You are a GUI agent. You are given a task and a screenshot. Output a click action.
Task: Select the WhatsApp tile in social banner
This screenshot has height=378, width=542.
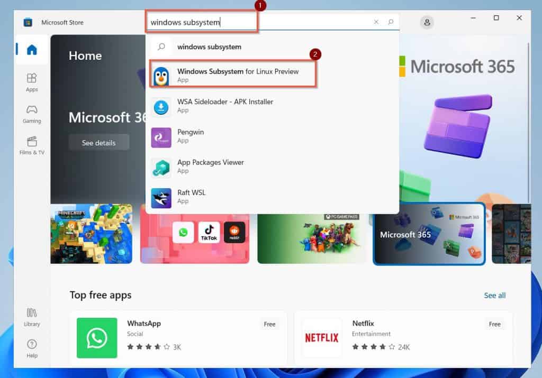183,232
